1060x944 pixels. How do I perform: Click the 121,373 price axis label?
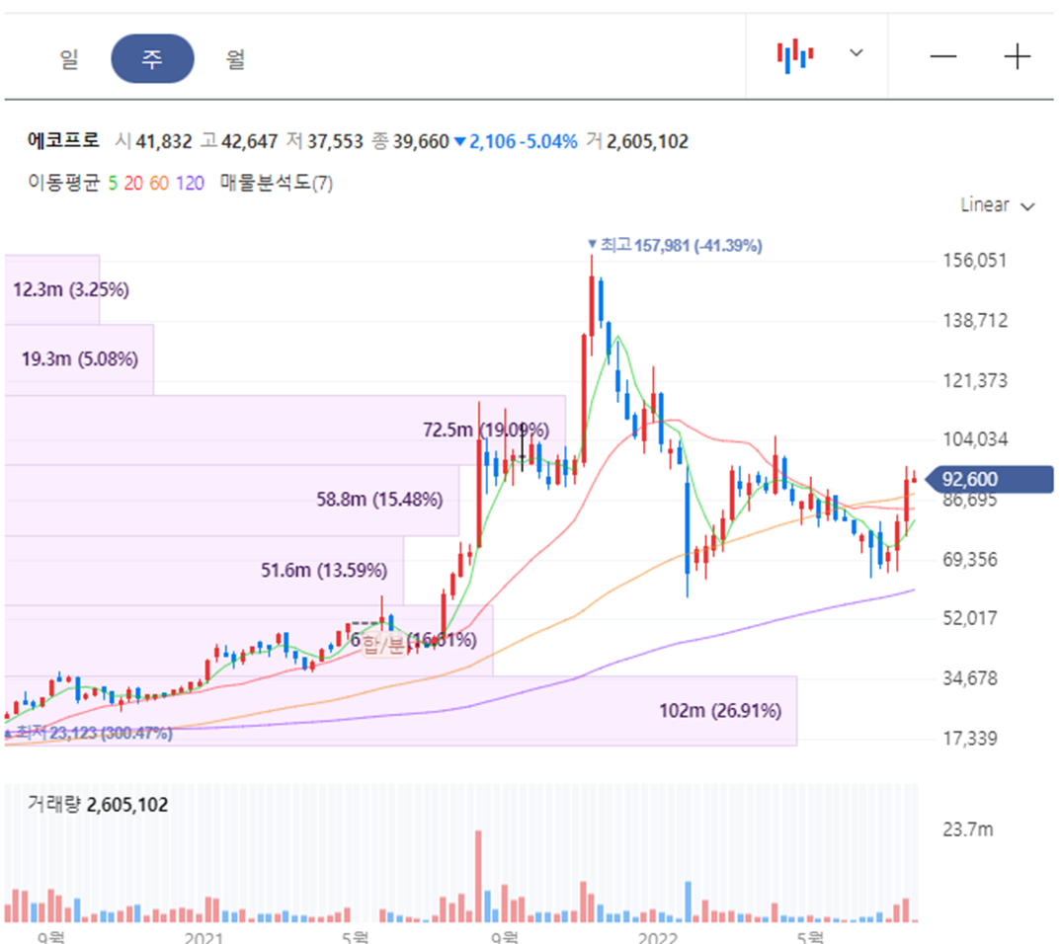pyautogui.click(x=975, y=380)
